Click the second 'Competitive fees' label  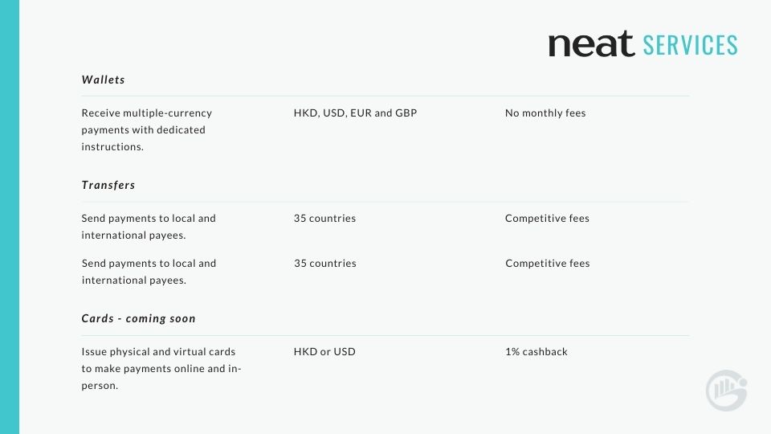547,264
